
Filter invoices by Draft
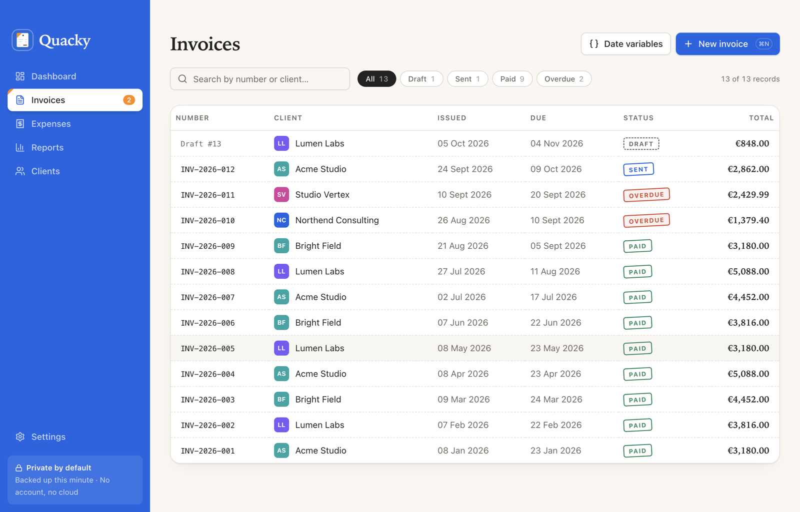pos(421,79)
